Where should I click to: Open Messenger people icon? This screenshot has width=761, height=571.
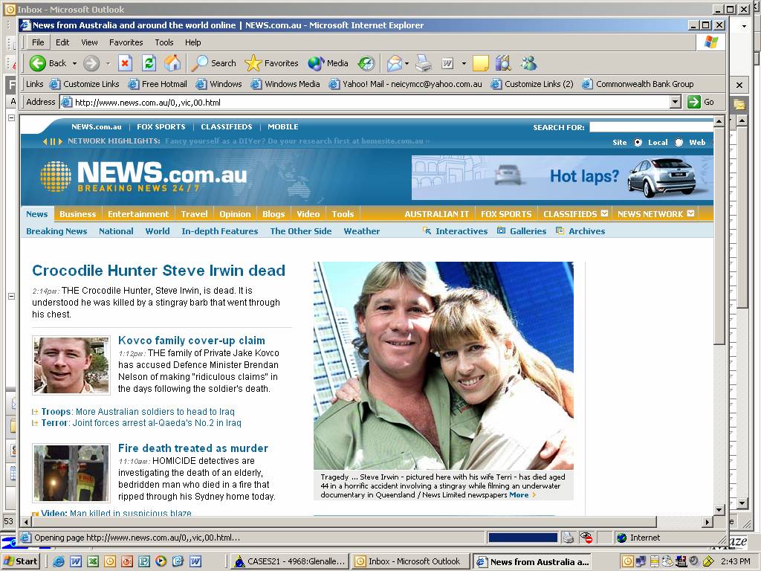click(528, 63)
